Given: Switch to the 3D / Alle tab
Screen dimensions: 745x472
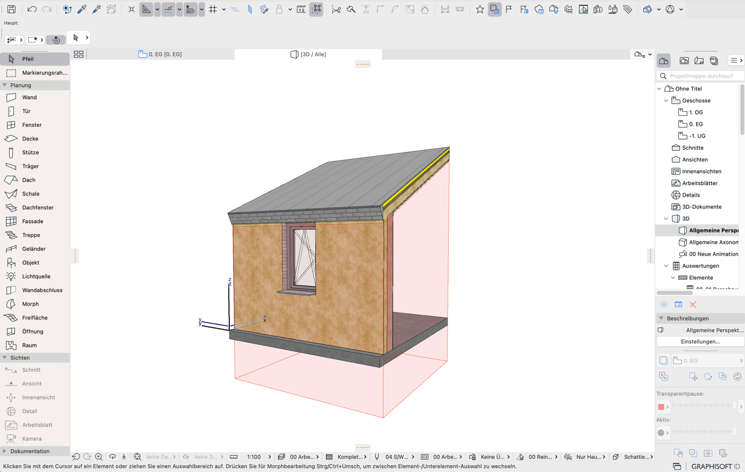Looking at the screenshot, I should (308, 54).
